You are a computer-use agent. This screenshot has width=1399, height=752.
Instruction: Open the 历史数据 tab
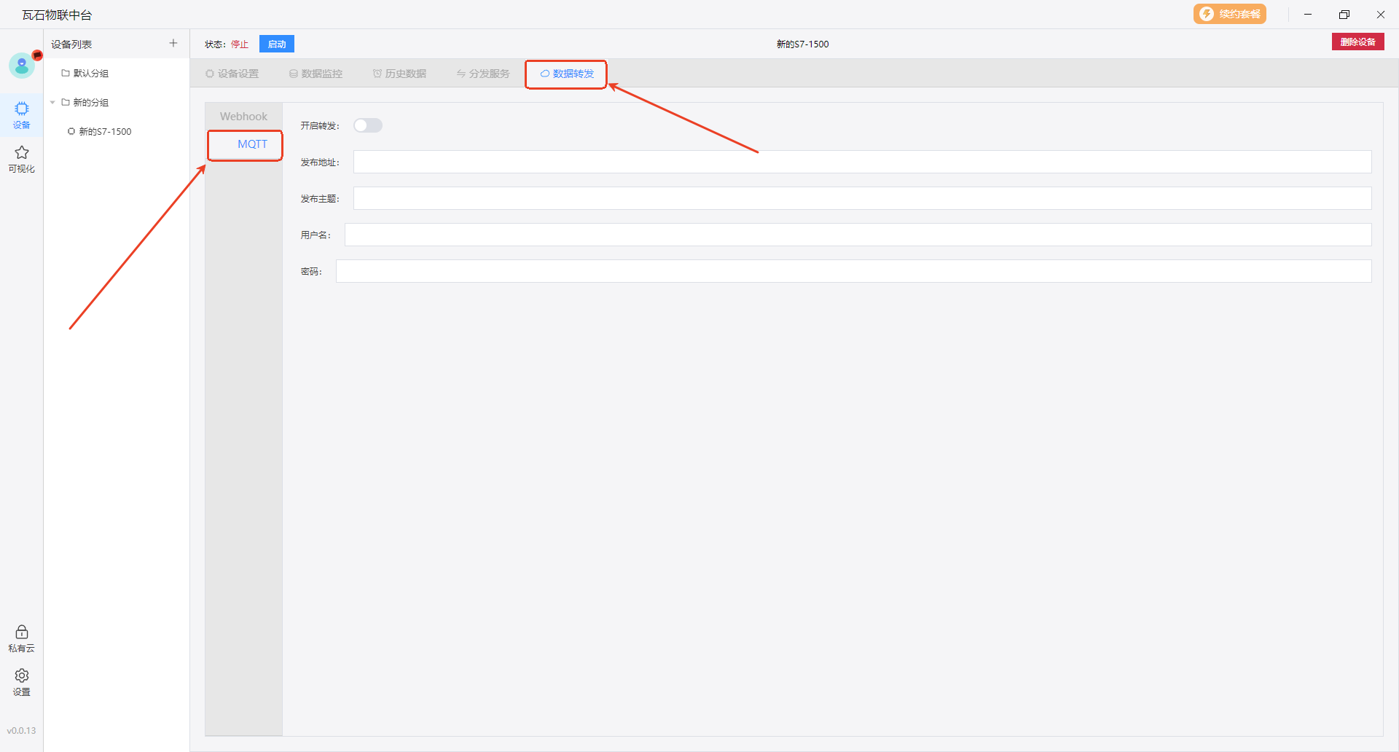click(400, 74)
